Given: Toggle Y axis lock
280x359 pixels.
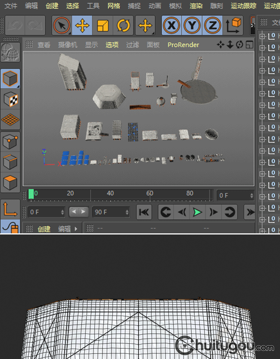Looking at the screenshot, I should 192,26.
